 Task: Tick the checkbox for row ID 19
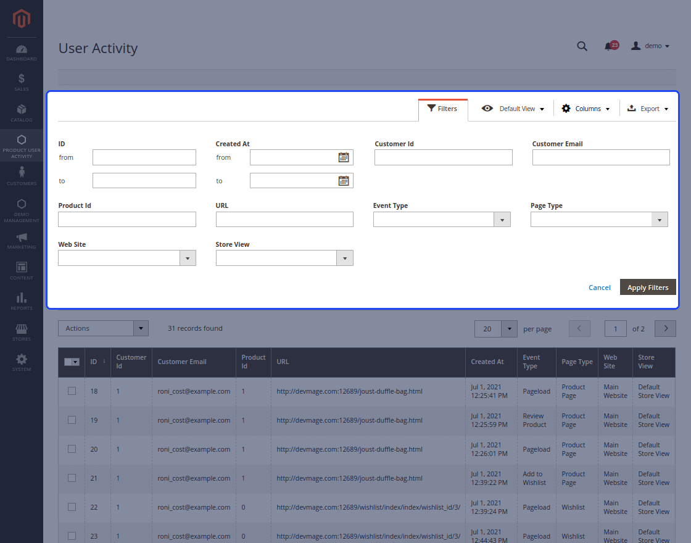[x=72, y=420]
